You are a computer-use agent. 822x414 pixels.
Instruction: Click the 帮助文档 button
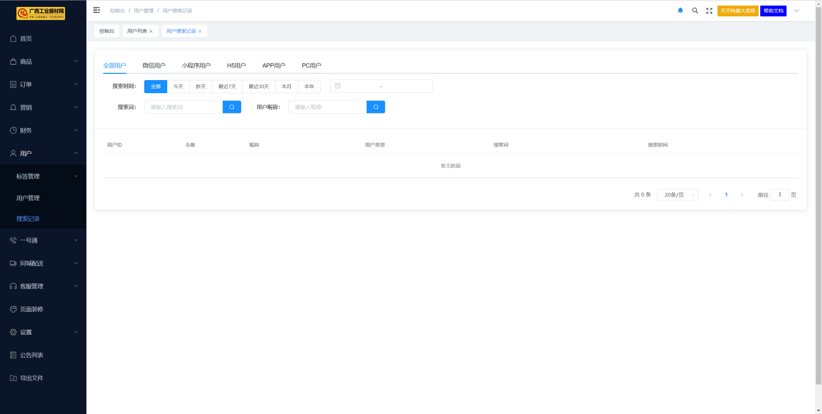(x=773, y=11)
